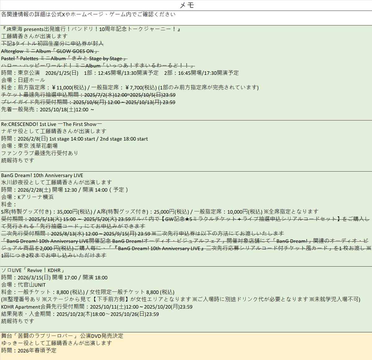372x360 pixels.
Task: Click strikethrough line '下記3タイトル初回生産分に申込券が封入'
Action: (x=52, y=44)
